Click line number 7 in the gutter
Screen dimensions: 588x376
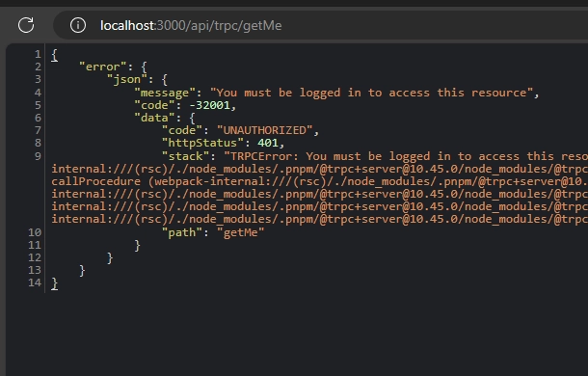[x=38, y=130]
